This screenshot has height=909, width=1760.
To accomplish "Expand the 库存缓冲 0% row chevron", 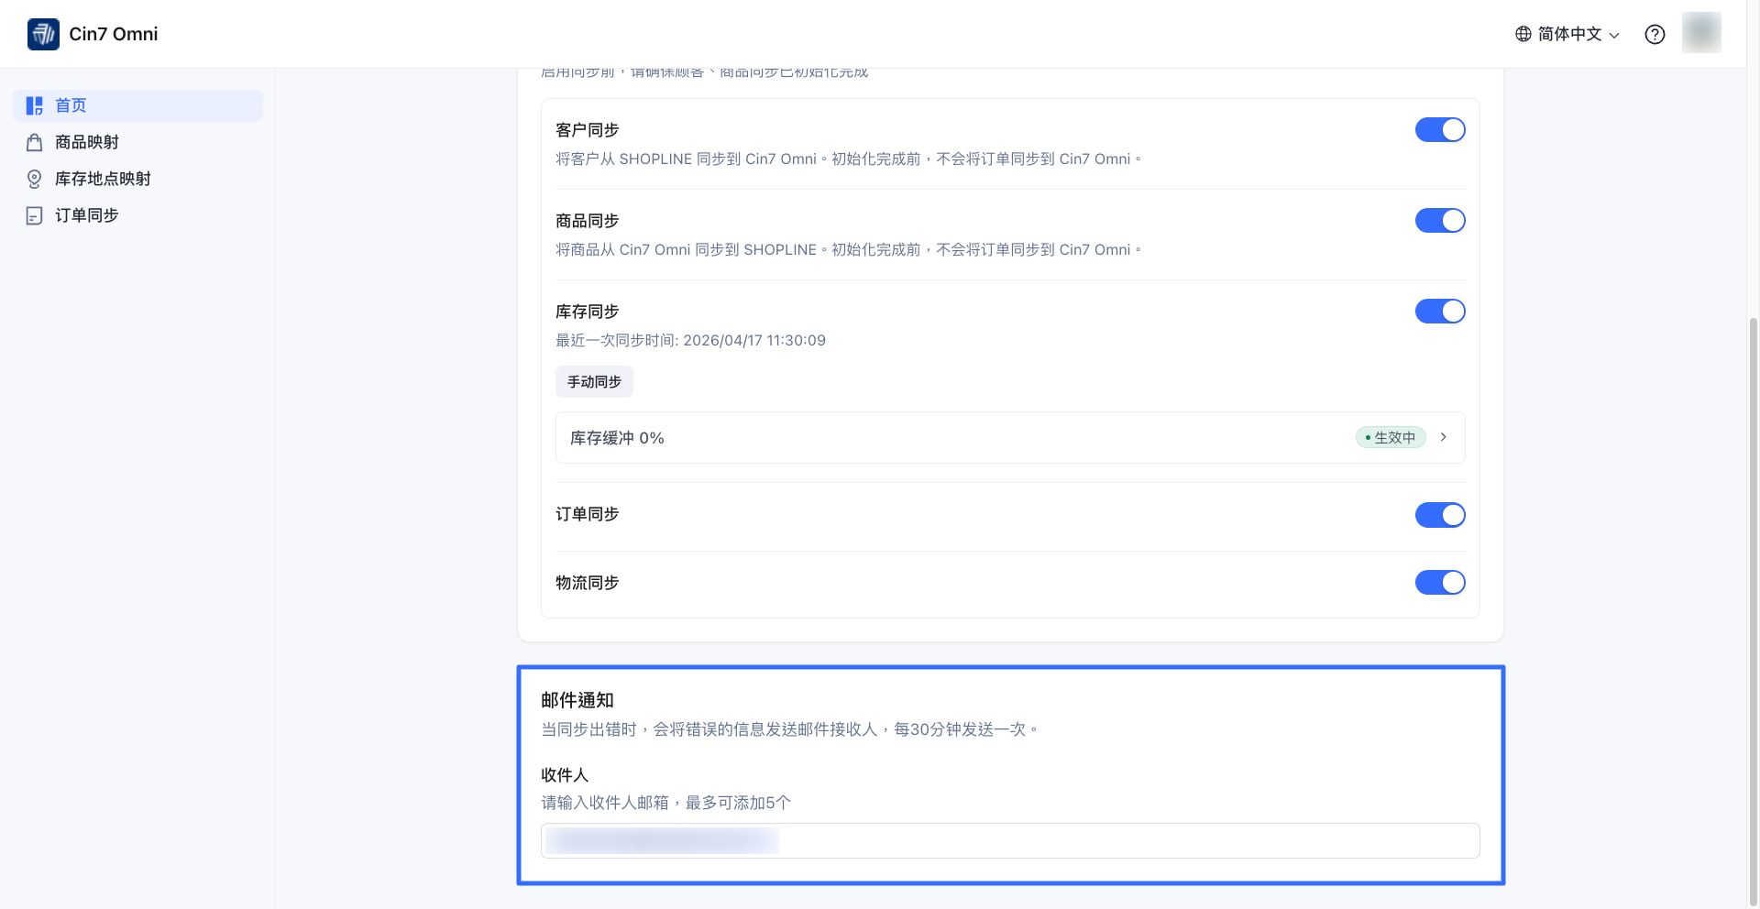I will click(1444, 437).
